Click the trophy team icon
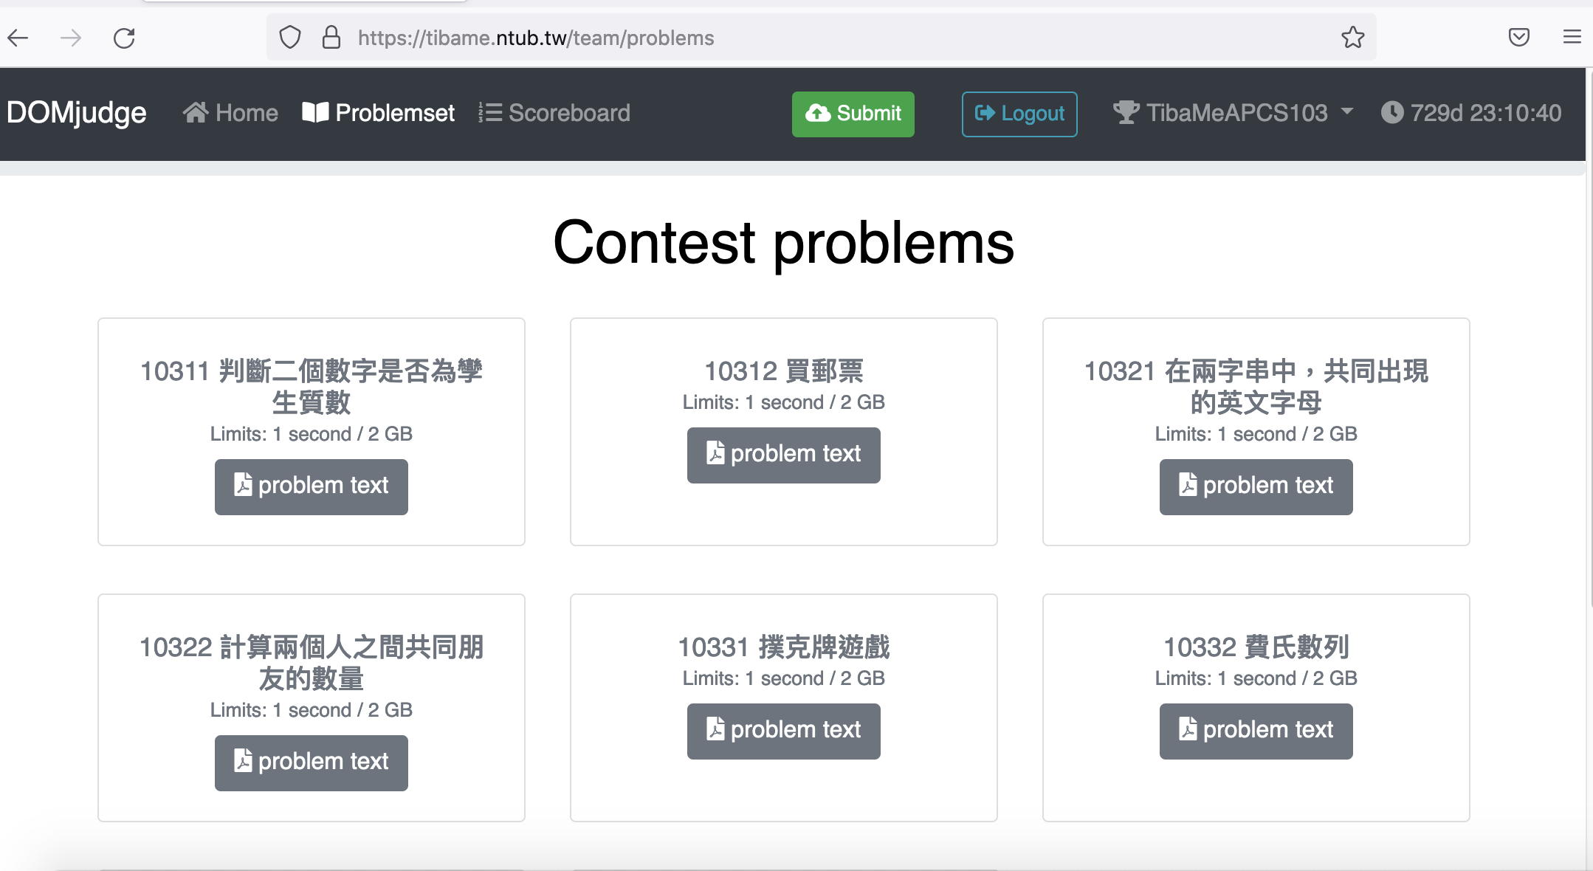Viewport: 1593px width, 871px height. [1126, 113]
